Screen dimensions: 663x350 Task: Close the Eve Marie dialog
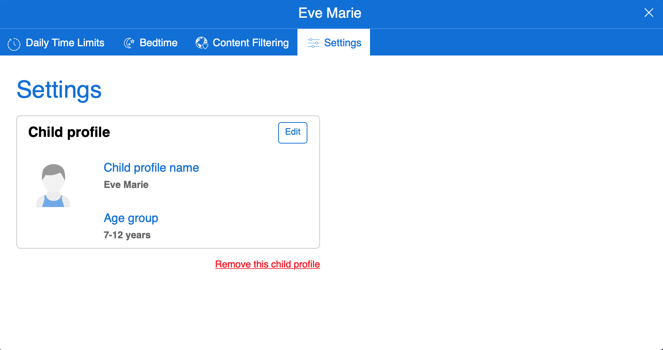[649, 13]
